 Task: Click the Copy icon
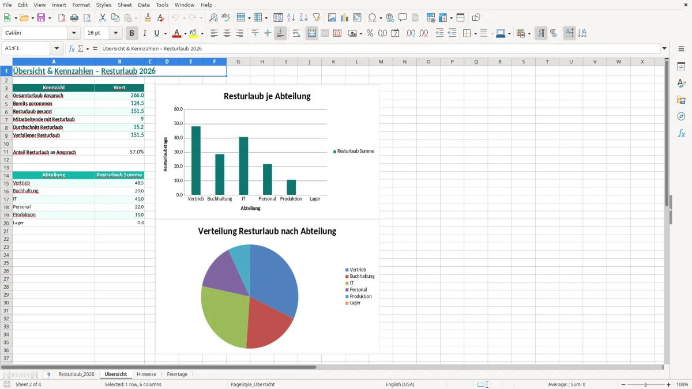pyautogui.click(x=115, y=18)
